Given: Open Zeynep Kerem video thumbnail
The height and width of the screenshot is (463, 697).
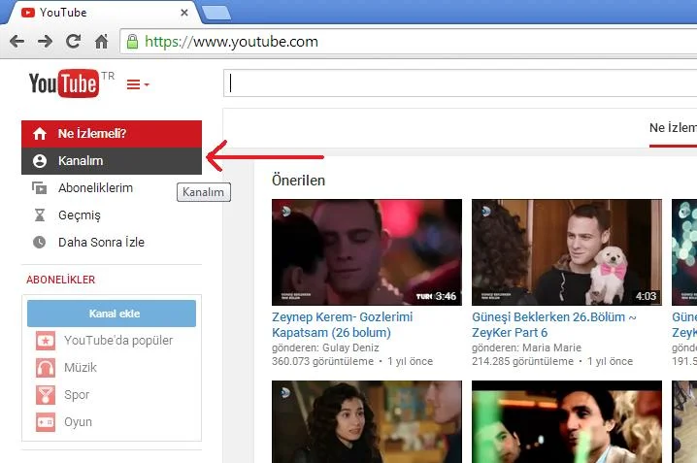Looking at the screenshot, I should (x=366, y=252).
